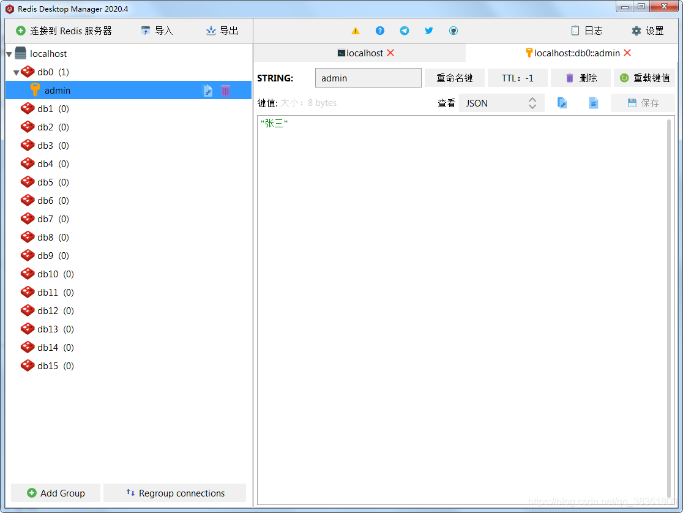This screenshot has width=683, height=513.
Task: Open the GitHub icon in toolbar
Action: (x=453, y=30)
